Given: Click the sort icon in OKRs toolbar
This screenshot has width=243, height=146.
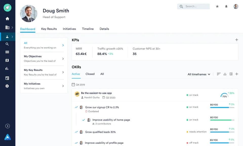Looking at the screenshot, I should 219,74.
